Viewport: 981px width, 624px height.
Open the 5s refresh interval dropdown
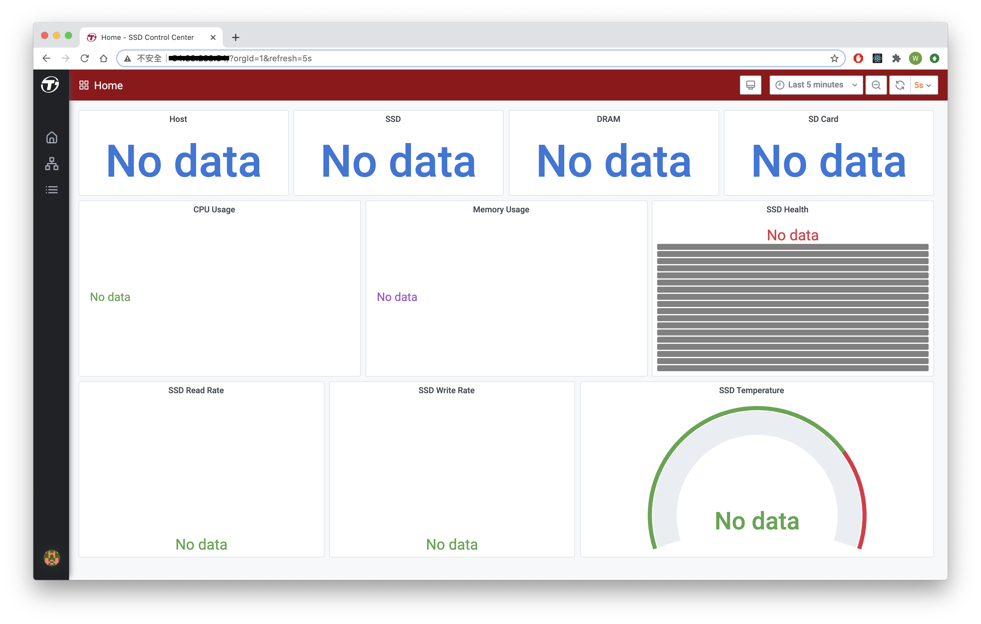click(x=924, y=85)
